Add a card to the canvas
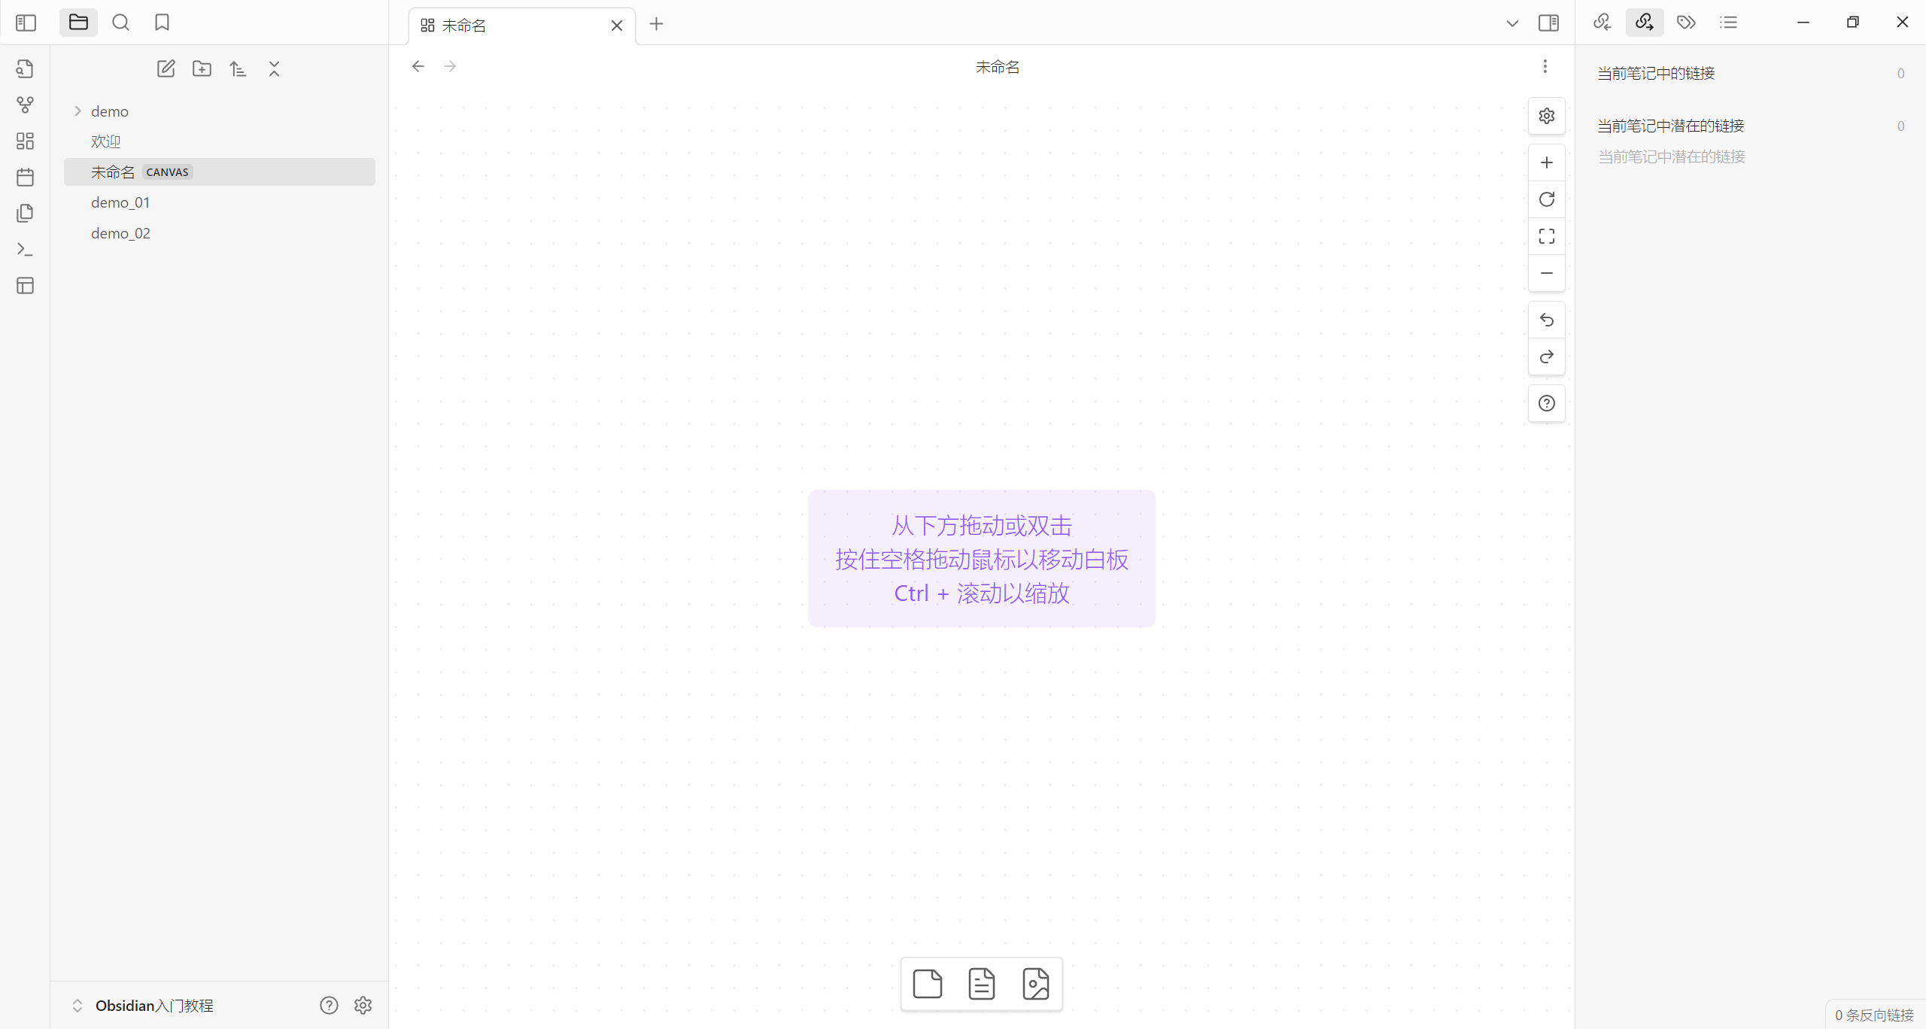The width and height of the screenshot is (1926, 1029). coord(927,983)
